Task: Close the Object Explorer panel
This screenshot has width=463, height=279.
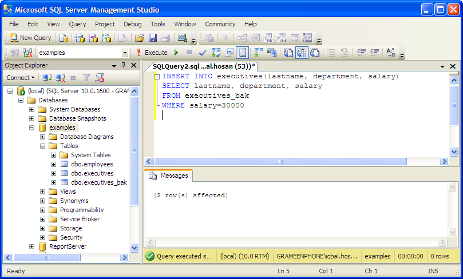Action: pyautogui.click(x=134, y=65)
